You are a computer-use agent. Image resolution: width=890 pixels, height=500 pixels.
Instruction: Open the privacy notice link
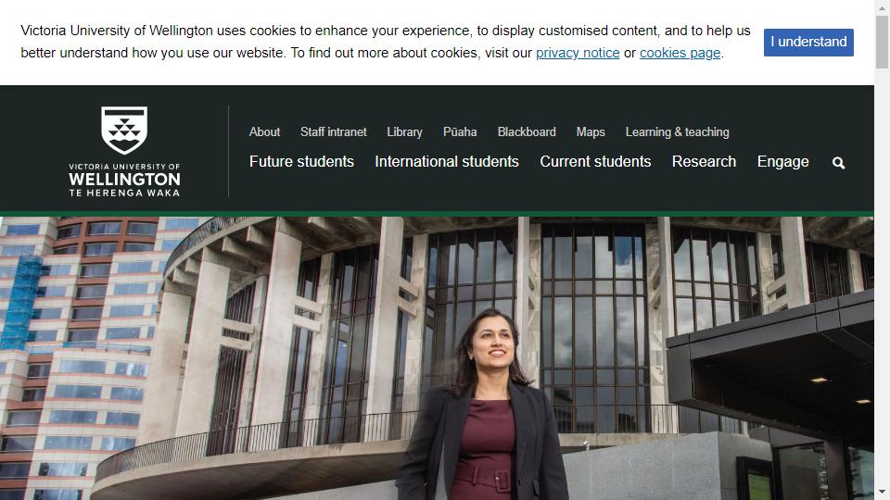(x=578, y=53)
